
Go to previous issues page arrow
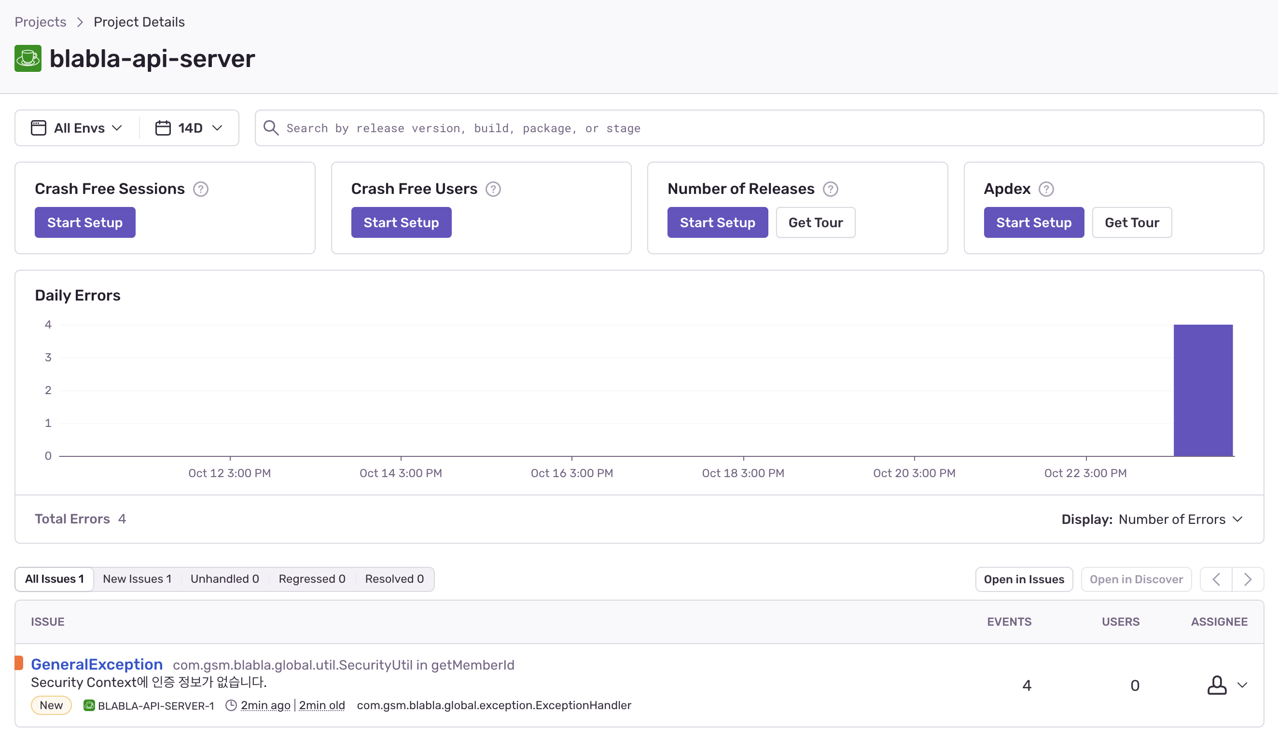[x=1216, y=579]
